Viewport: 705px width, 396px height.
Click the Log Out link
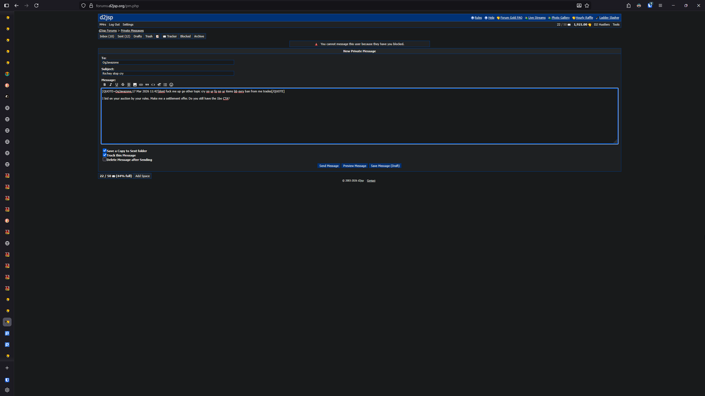(114, 25)
